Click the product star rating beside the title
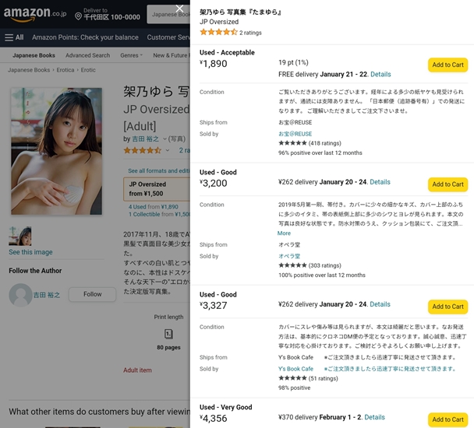 point(143,150)
